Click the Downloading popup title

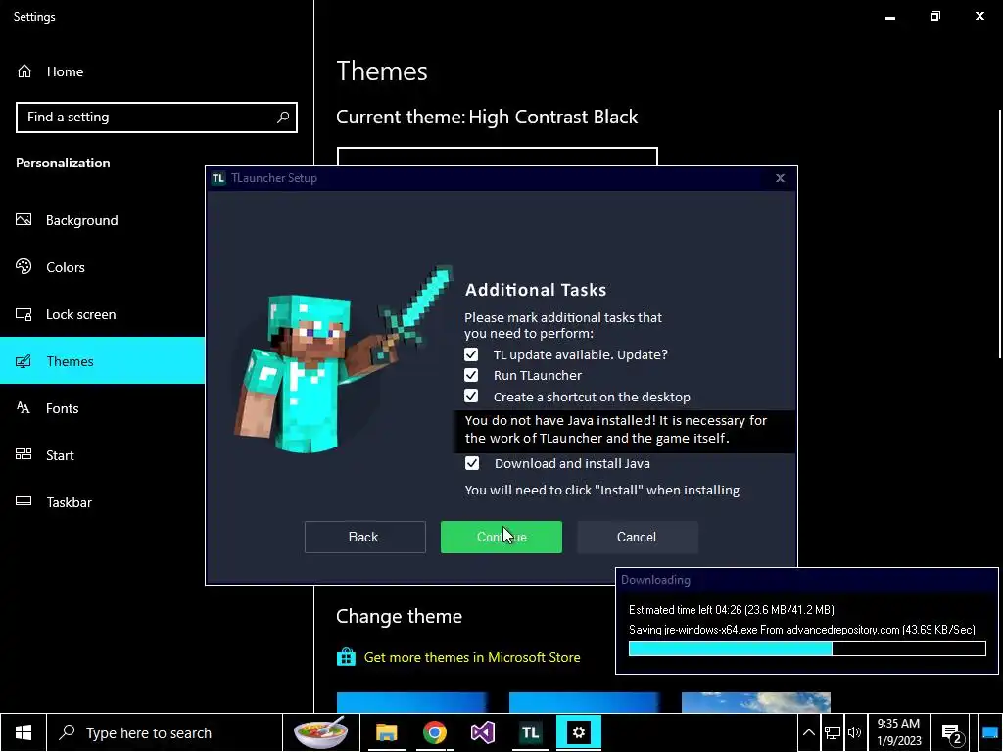click(x=655, y=580)
